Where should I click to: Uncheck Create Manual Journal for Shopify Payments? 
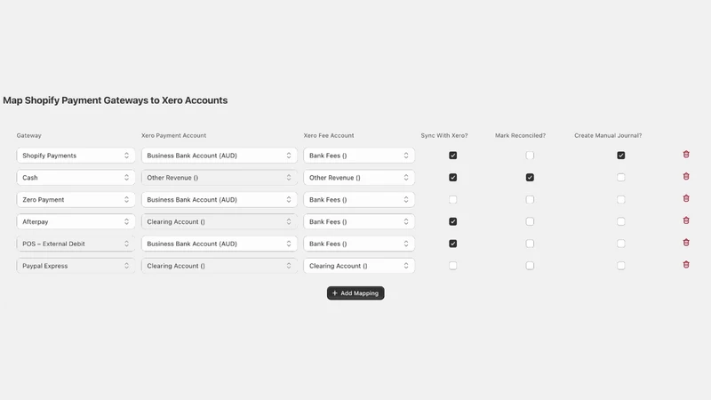click(x=620, y=156)
